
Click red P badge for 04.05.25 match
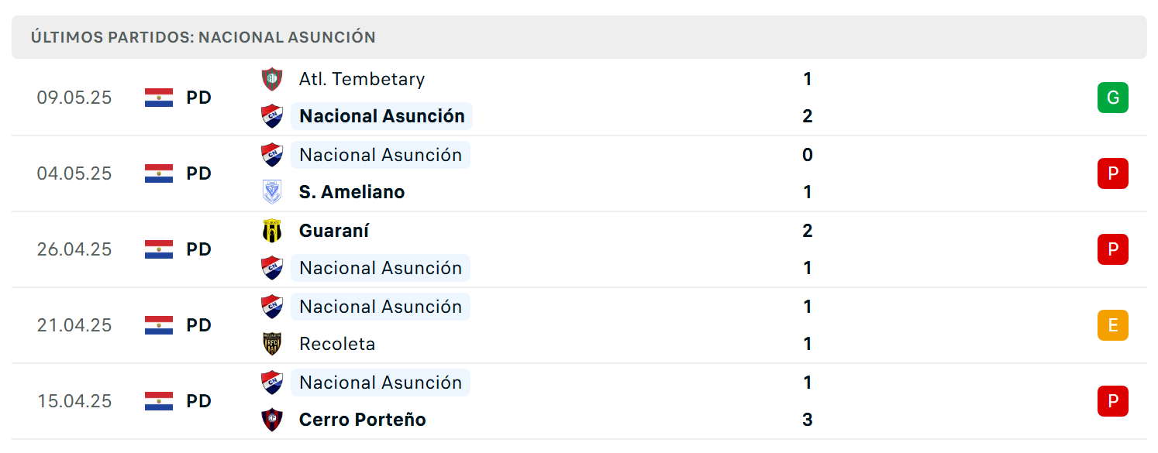1113,173
